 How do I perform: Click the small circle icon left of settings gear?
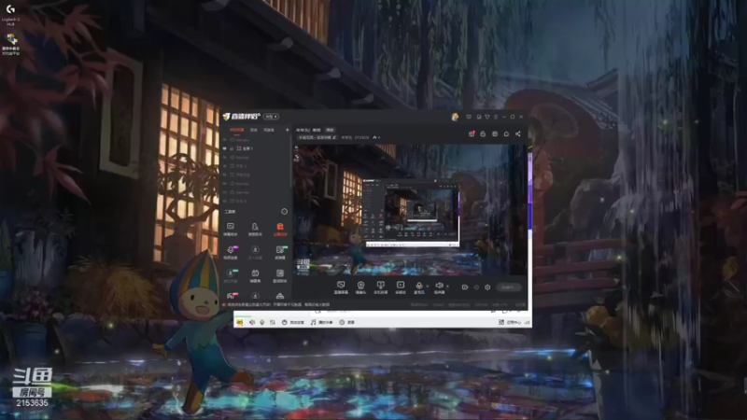click(476, 287)
